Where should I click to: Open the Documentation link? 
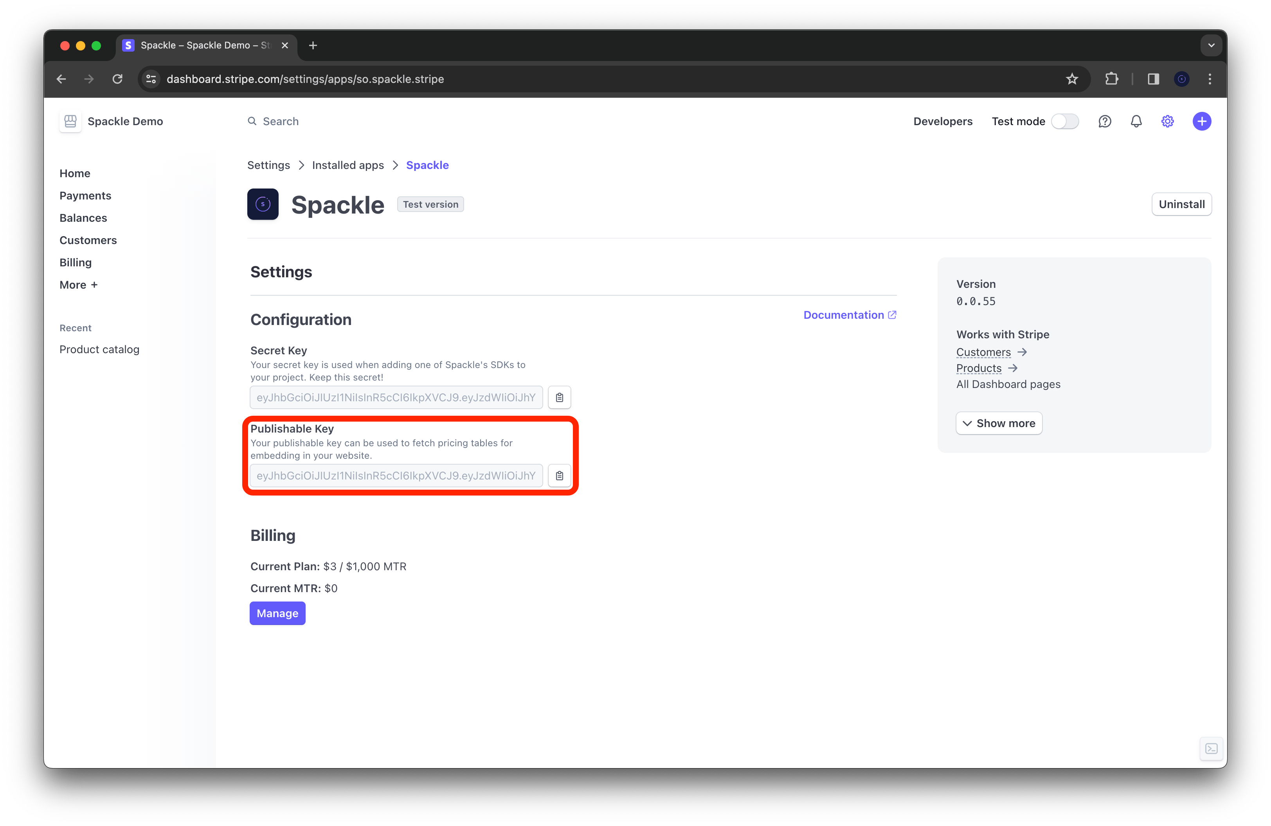coord(850,315)
